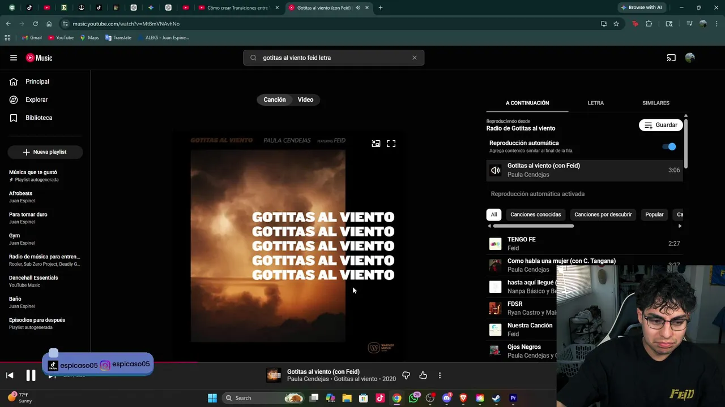This screenshot has width=725, height=407.
Task: Clear the search box text
Action: (414, 58)
